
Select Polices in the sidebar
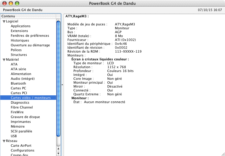point(16,50)
